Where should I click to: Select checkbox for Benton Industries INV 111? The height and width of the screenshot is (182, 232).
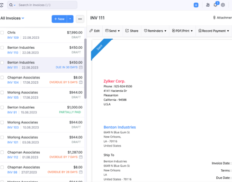2,62
